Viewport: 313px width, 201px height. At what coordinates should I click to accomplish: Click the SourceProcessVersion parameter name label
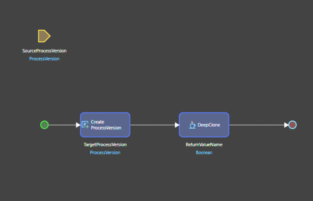pos(44,51)
